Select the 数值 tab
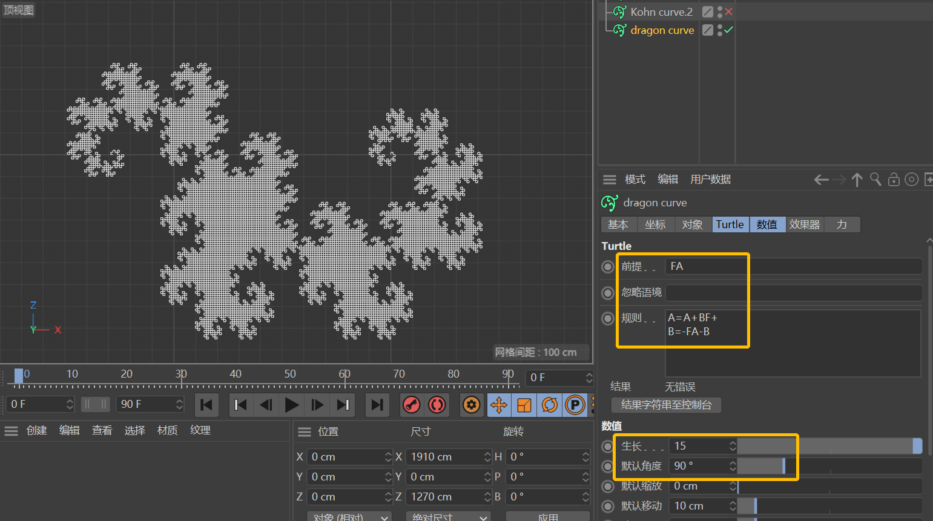 pos(767,224)
